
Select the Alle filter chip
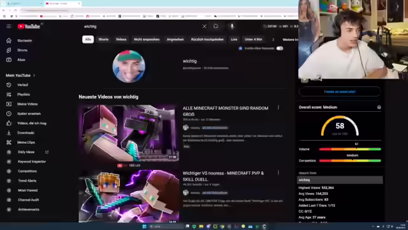(88, 40)
